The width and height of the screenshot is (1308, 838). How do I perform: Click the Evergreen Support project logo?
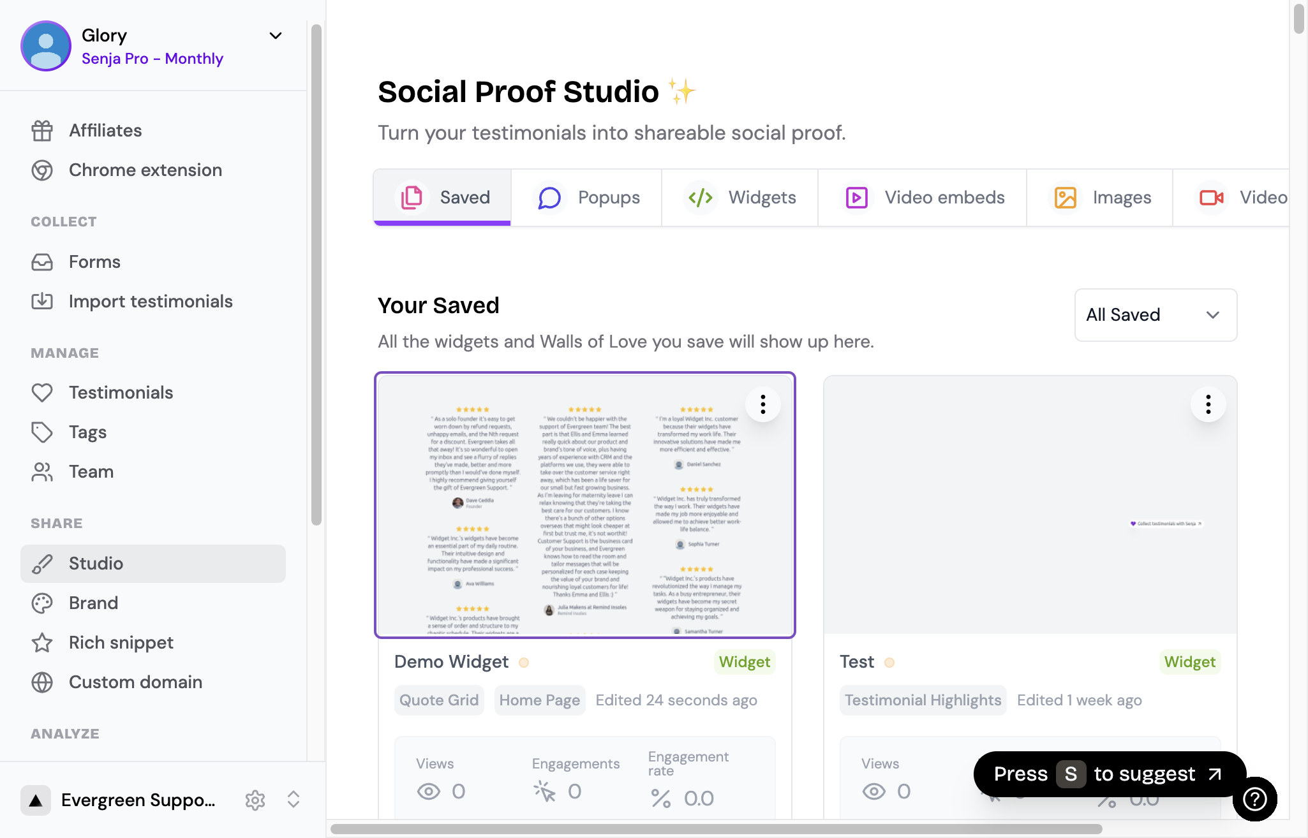click(x=36, y=800)
